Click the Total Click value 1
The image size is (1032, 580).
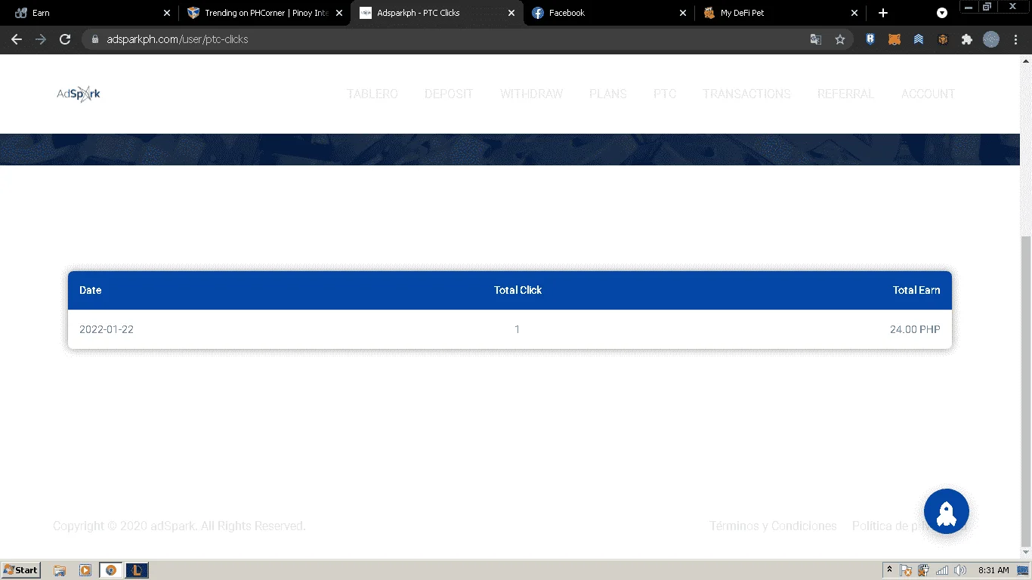(517, 329)
